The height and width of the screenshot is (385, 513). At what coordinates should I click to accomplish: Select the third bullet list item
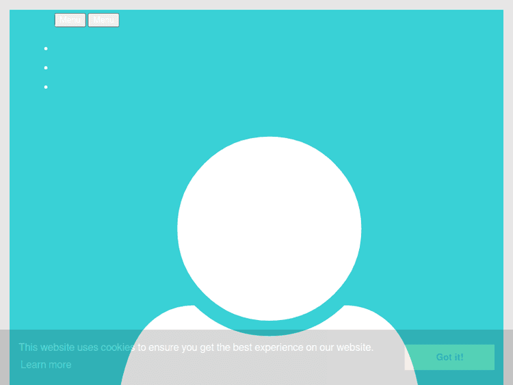(46, 87)
